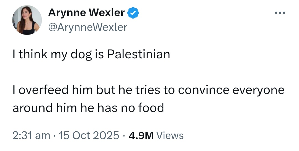The width and height of the screenshot is (299, 151).
Task: Click the first line of the tweet
Action: [91, 54]
